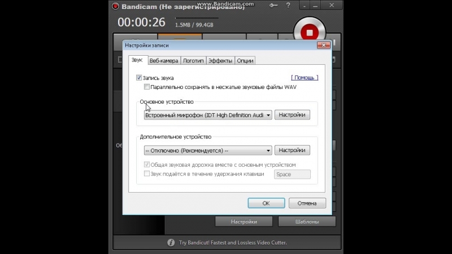This screenshot has height=254, width=452.
Task: Click the Space hotkey input field
Action: pyautogui.click(x=292, y=174)
